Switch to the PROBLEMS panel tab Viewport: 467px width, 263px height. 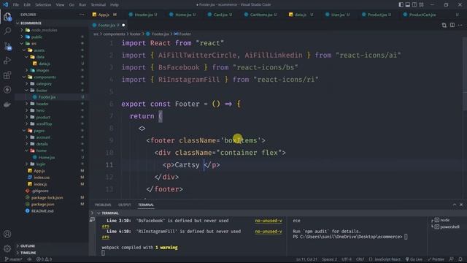[x=103, y=205]
